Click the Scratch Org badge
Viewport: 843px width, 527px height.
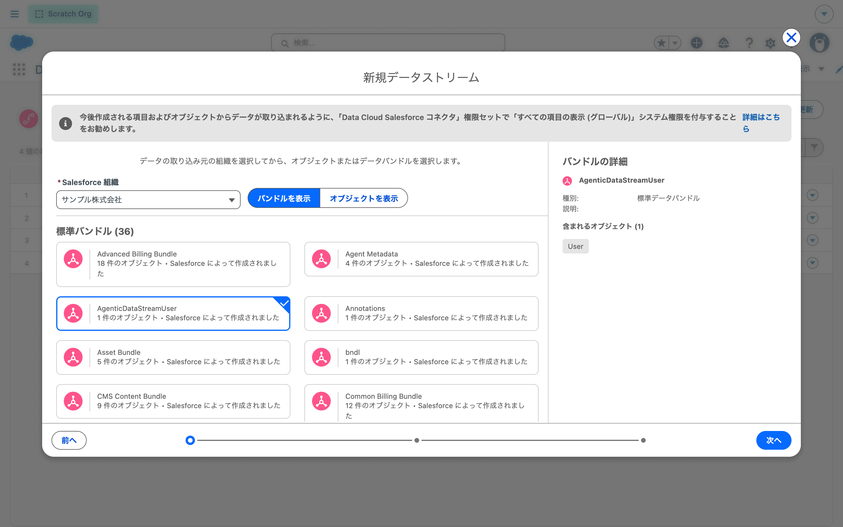(x=63, y=14)
